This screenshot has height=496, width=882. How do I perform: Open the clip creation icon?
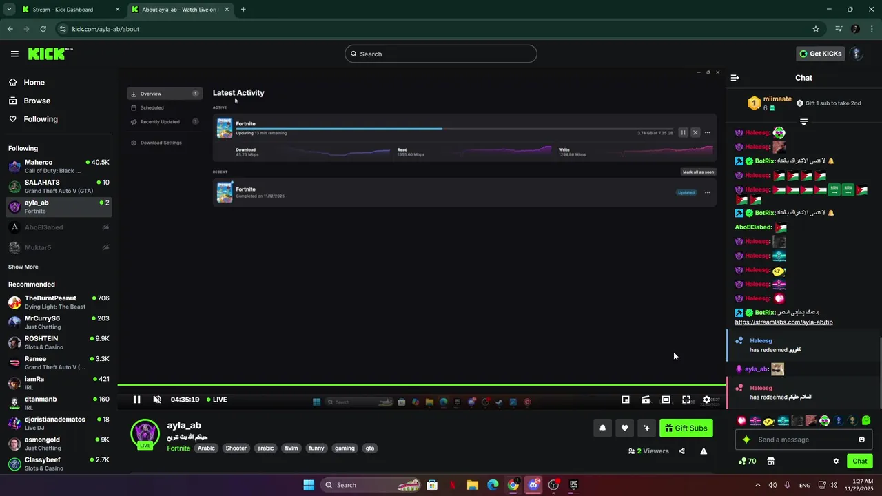(646, 400)
